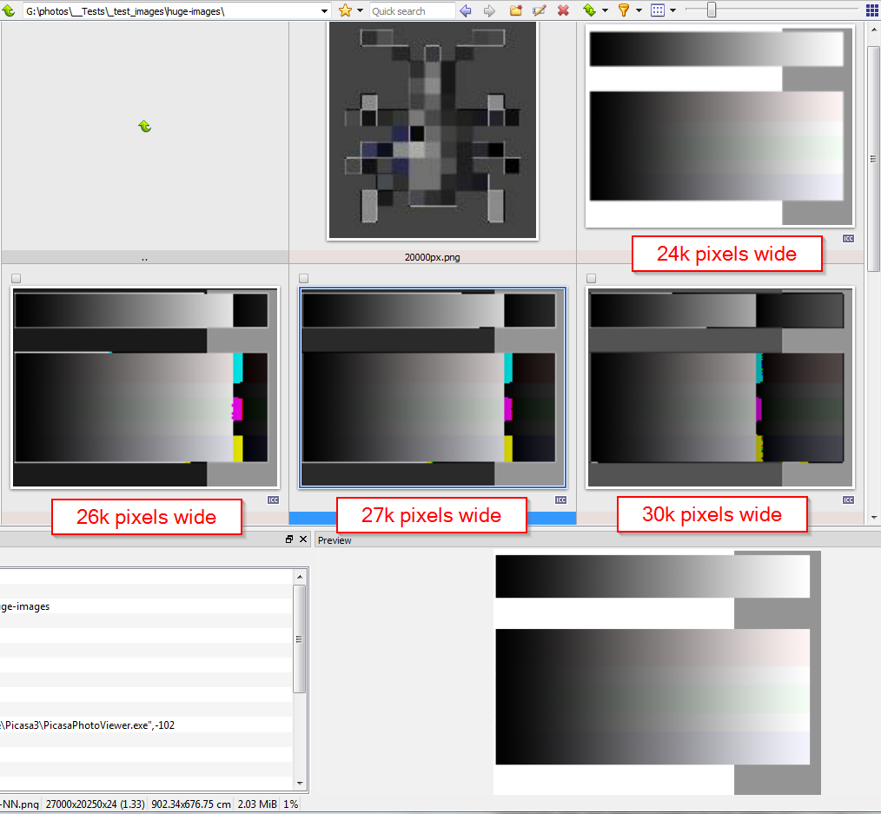Click the green go-up-folder icon in toolbar
The height and width of the screenshot is (814, 881).
[9, 10]
